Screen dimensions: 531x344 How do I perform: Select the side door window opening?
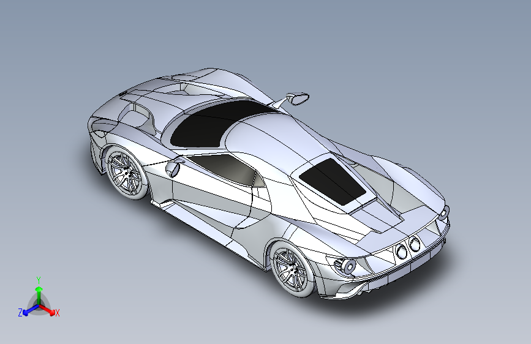[x=226, y=169]
